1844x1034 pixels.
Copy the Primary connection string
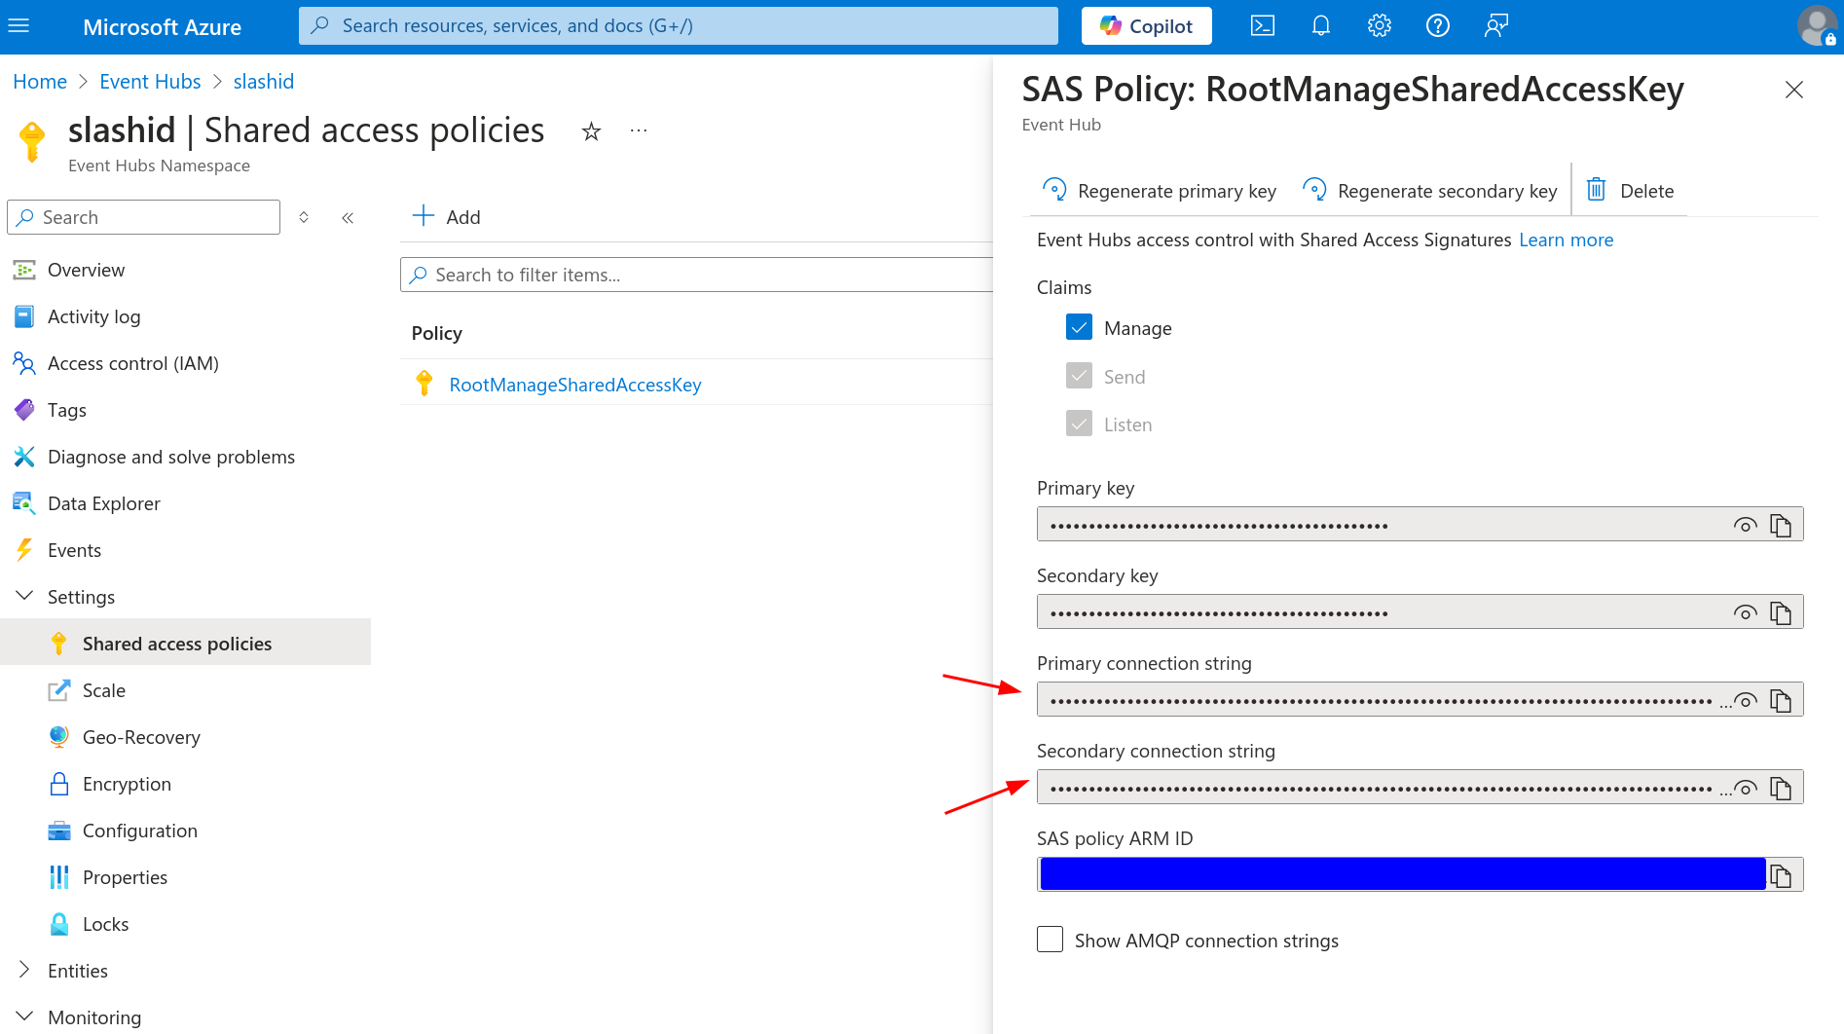(x=1781, y=701)
